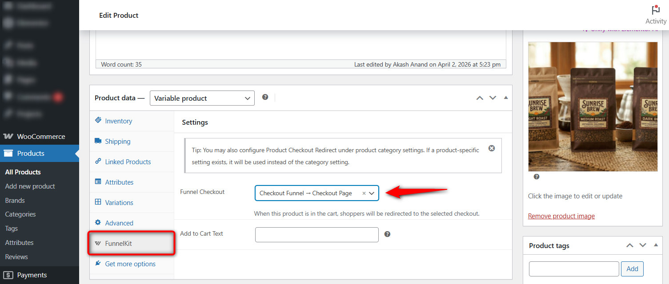Click the help icon under the product image
669x284 pixels.
click(x=536, y=176)
